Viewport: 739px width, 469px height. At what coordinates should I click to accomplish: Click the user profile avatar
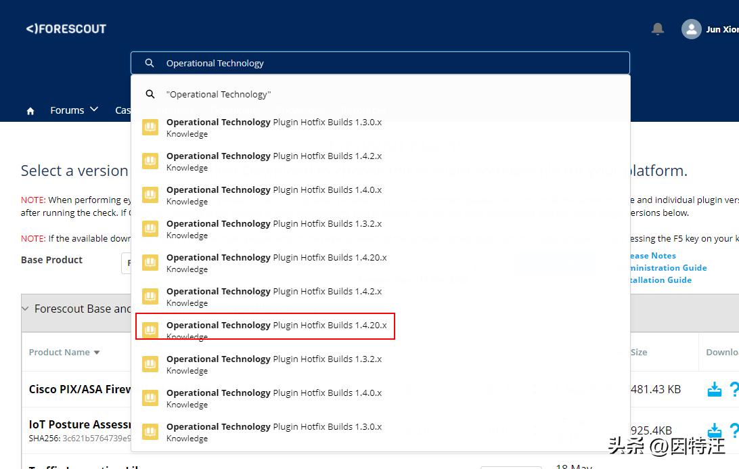(x=691, y=29)
